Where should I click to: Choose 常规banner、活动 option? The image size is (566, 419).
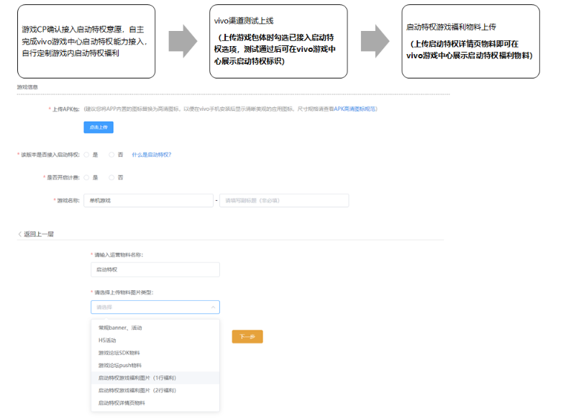point(155,328)
